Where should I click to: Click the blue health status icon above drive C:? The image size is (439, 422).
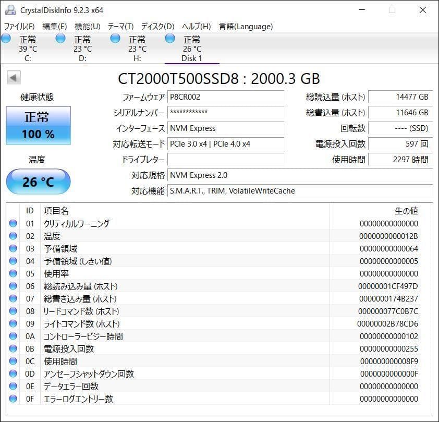pyautogui.click(x=6, y=38)
